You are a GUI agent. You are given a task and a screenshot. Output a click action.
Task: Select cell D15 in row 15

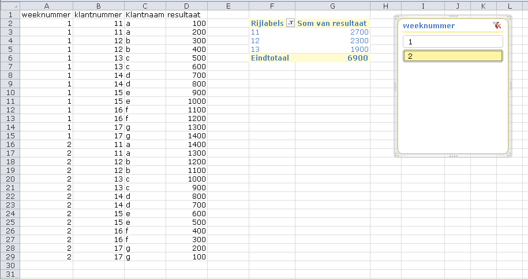[186, 136]
